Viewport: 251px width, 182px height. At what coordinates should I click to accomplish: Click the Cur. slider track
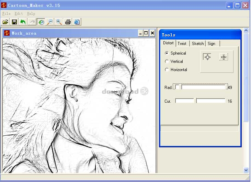(x=200, y=101)
